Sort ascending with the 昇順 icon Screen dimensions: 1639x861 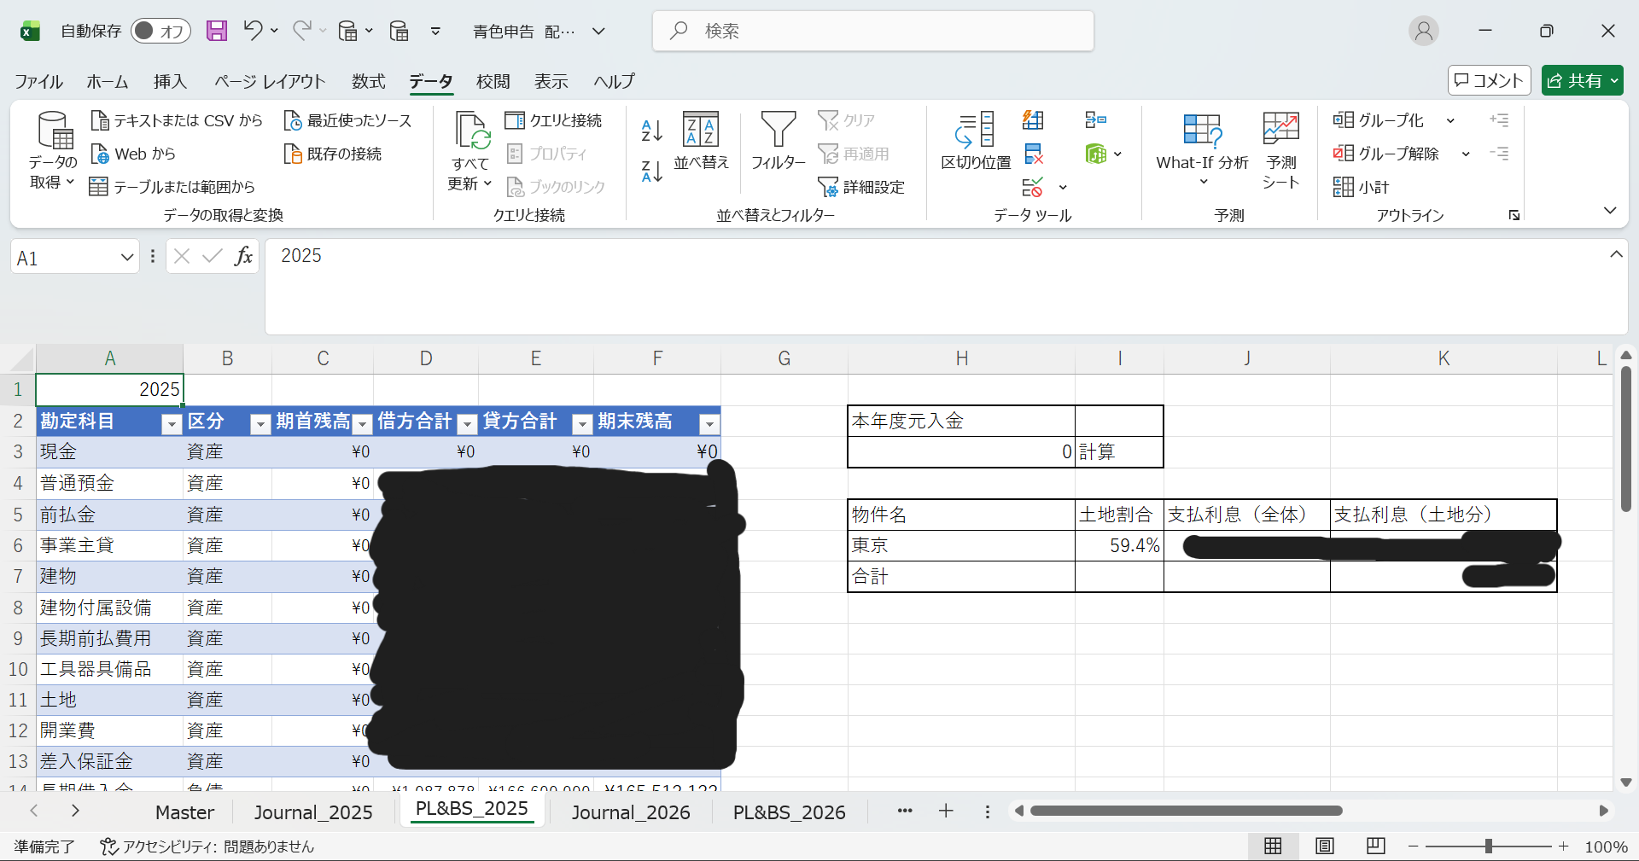(650, 130)
